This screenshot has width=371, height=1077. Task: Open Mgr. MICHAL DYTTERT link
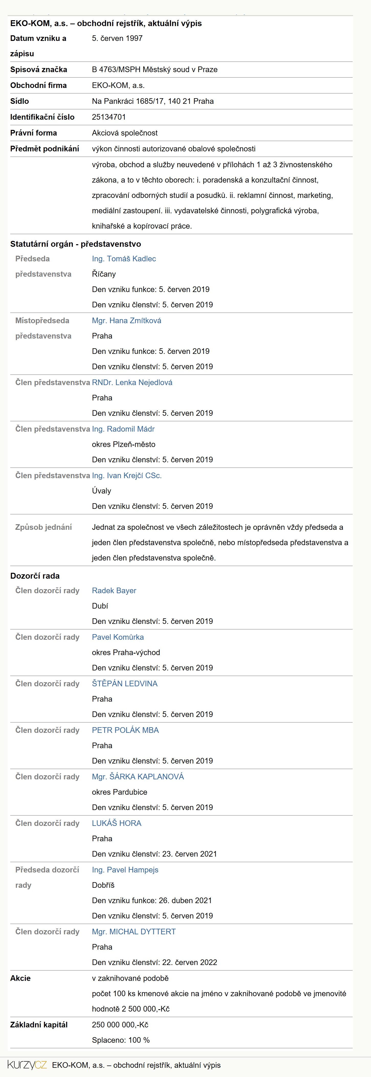click(x=134, y=932)
